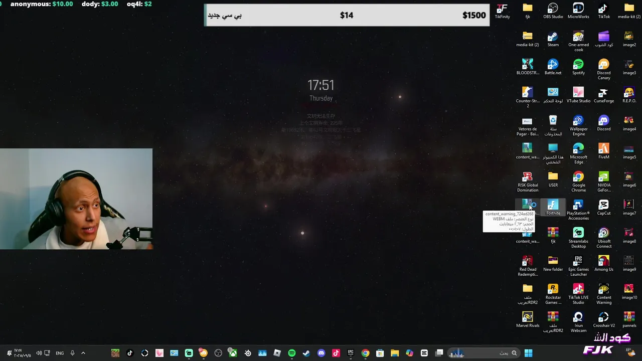Launch TikTok LIVE Studio desktop icon
This screenshot has width=642, height=361.
[x=578, y=294]
